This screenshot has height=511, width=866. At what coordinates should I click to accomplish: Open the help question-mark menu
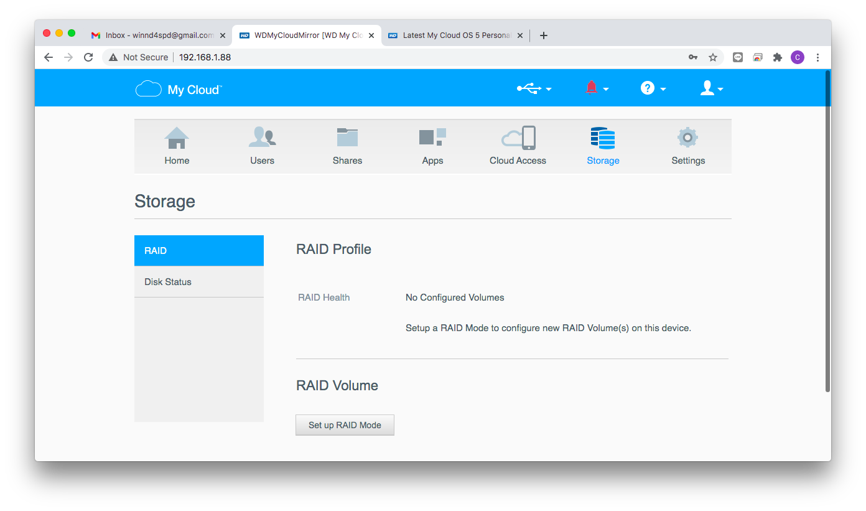653,88
